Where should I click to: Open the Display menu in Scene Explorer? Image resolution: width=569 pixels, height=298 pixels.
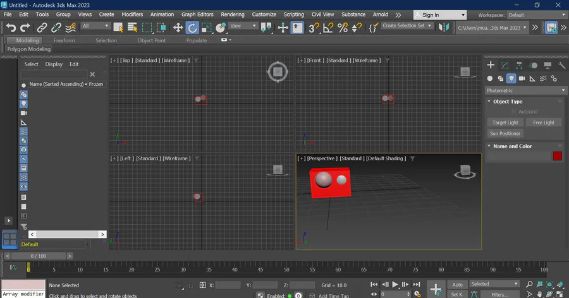click(54, 64)
